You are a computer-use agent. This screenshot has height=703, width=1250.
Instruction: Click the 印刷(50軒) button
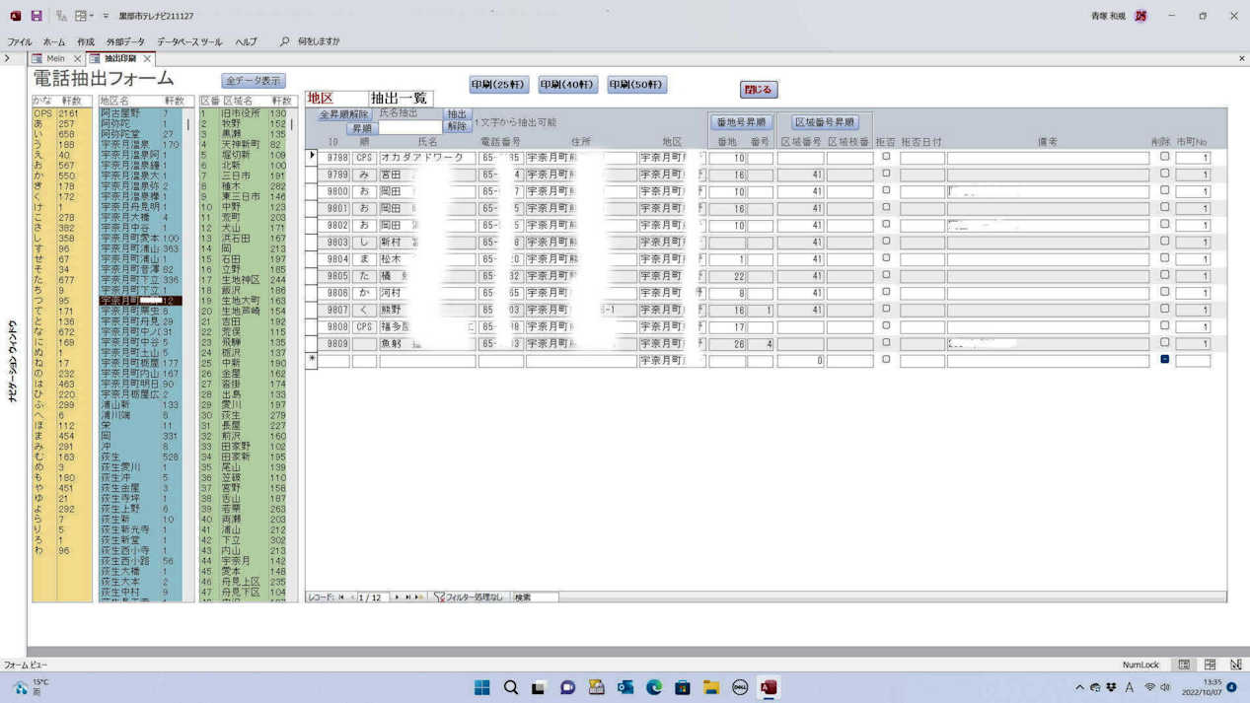637,85
